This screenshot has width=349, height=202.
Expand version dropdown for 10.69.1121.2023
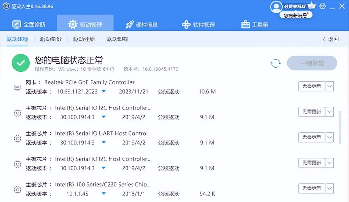point(104,92)
